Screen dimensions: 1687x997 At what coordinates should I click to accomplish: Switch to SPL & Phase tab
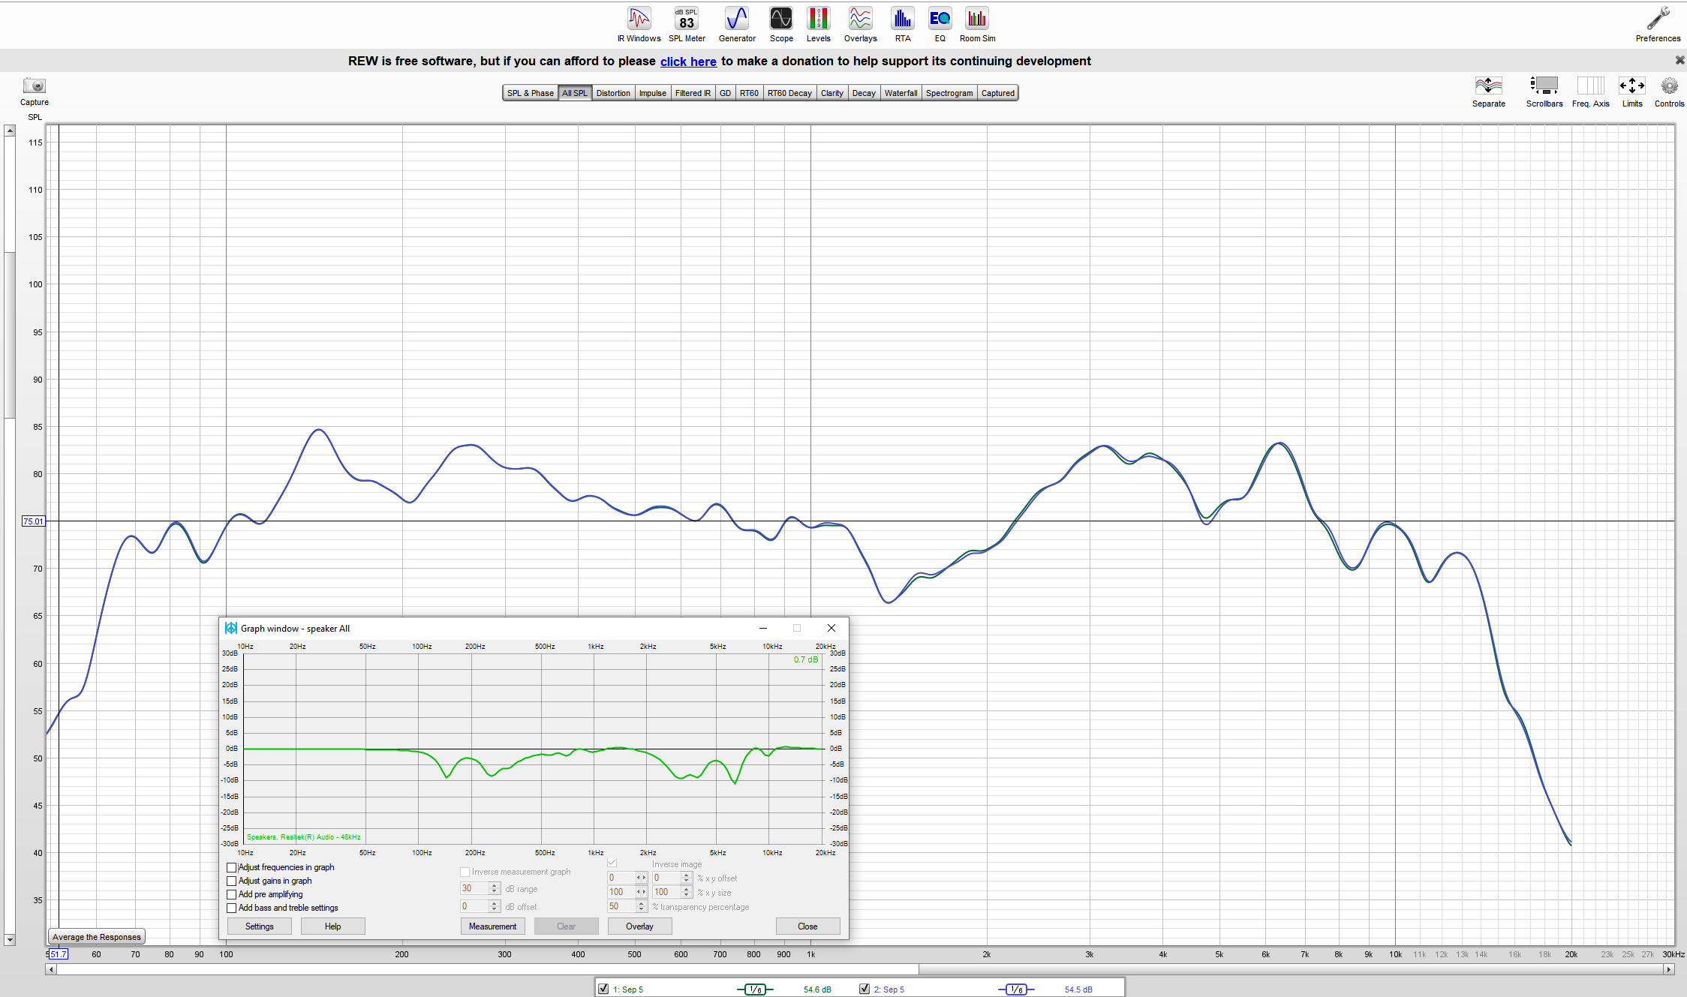pyautogui.click(x=530, y=93)
